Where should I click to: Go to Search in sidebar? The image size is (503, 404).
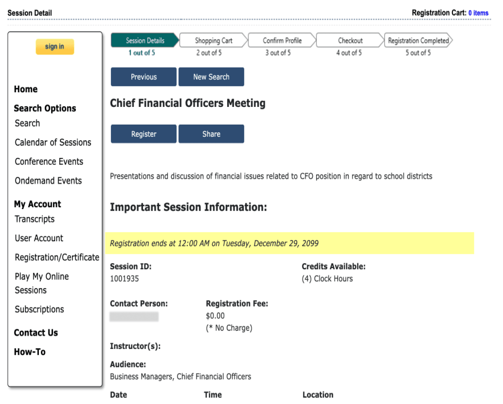point(28,123)
